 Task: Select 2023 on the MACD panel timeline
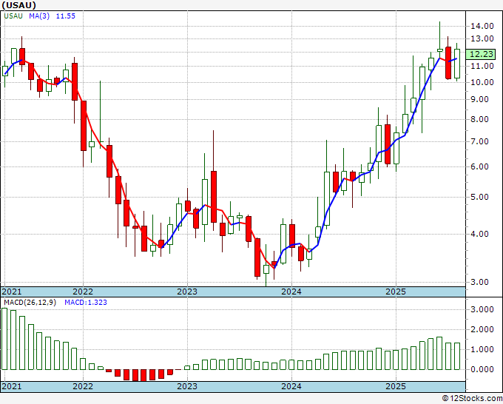tap(187, 386)
